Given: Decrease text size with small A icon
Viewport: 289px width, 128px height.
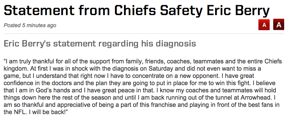Looking at the screenshot, I should click(x=264, y=24).
